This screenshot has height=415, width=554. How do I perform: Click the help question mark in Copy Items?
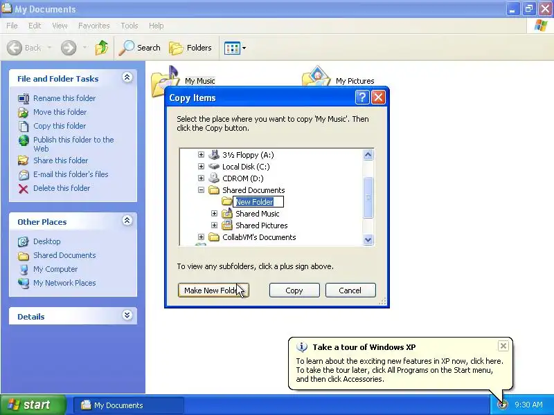click(362, 97)
